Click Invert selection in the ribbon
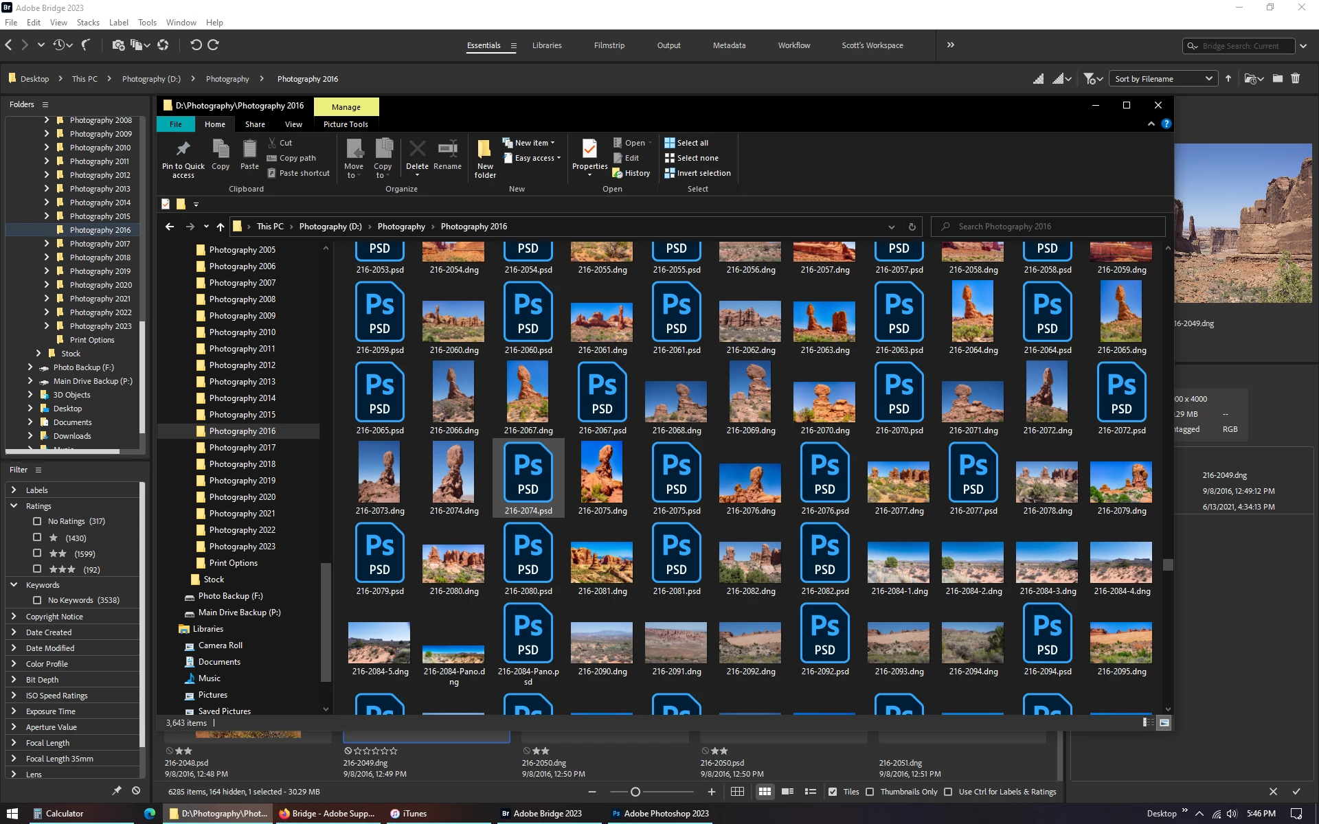1319x824 pixels. tap(703, 173)
